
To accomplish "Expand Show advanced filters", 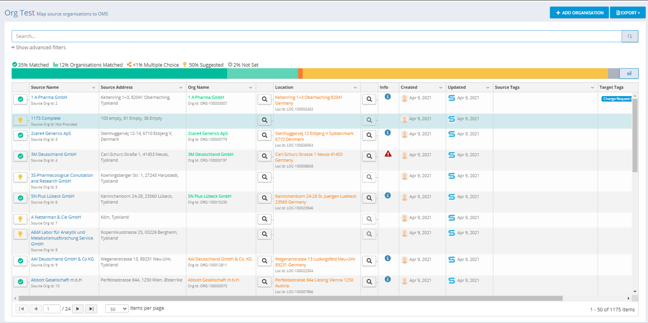I will pyautogui.click(x=38, y=47).
